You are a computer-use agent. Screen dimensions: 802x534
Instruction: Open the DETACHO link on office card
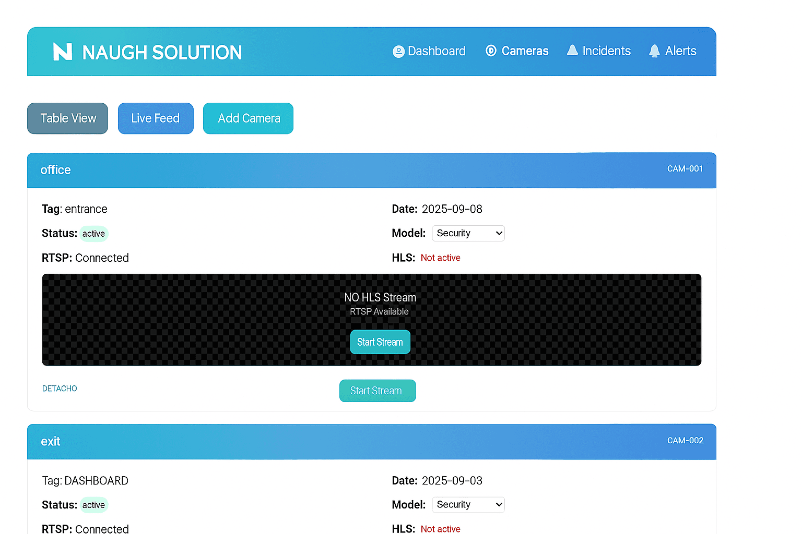click(x=59, y=389)
